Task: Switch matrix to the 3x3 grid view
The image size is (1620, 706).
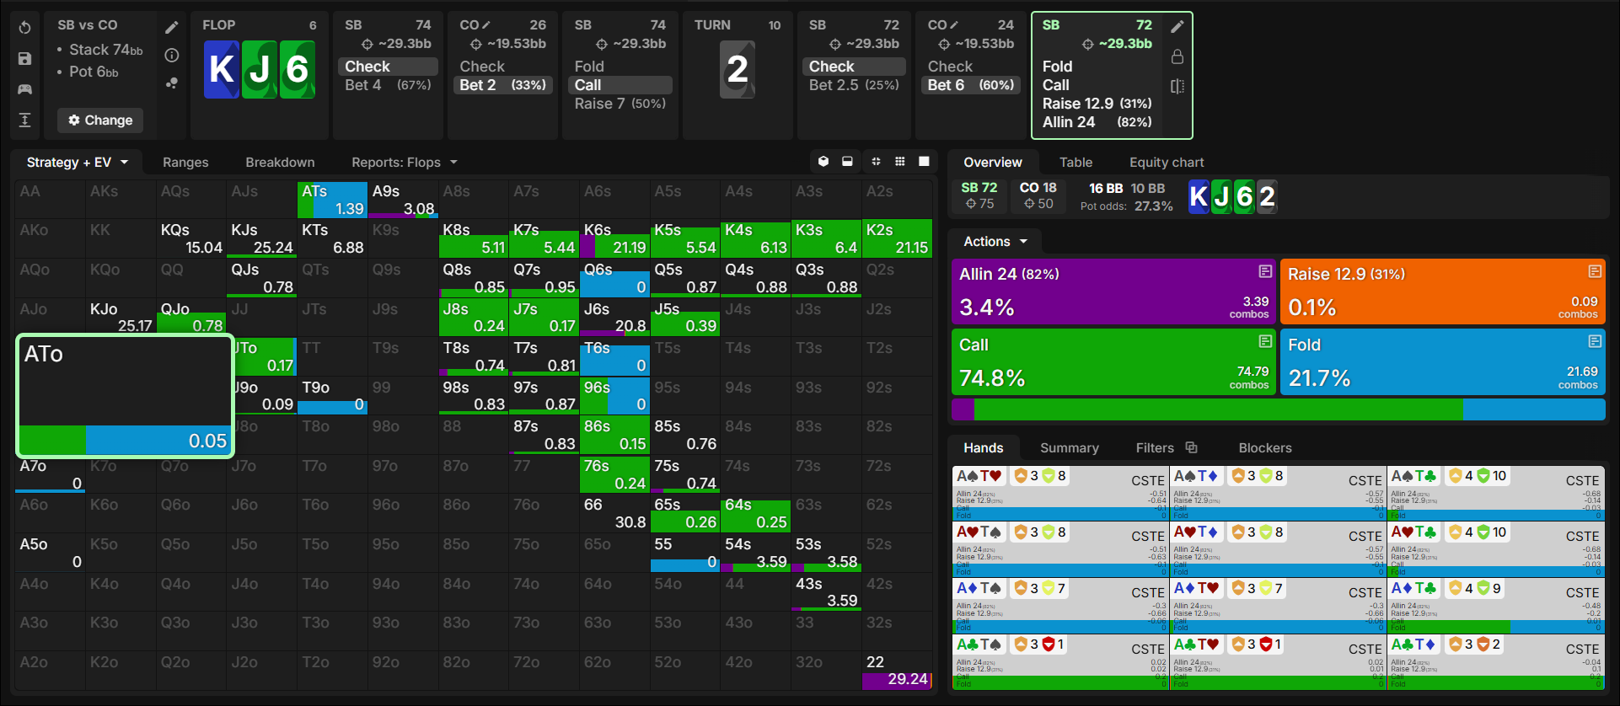Action: pyautogui.click(x=900, y=162)
